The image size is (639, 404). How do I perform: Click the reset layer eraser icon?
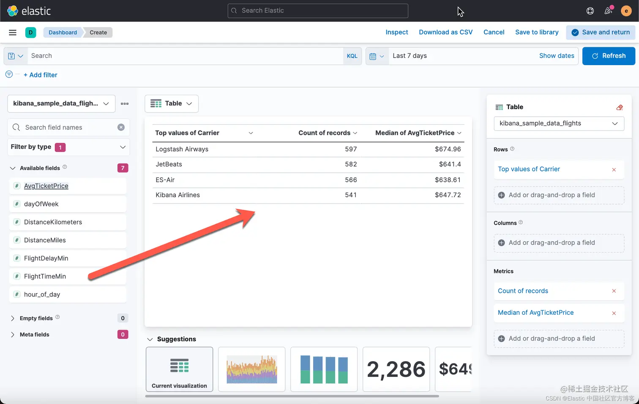[620, 107]
